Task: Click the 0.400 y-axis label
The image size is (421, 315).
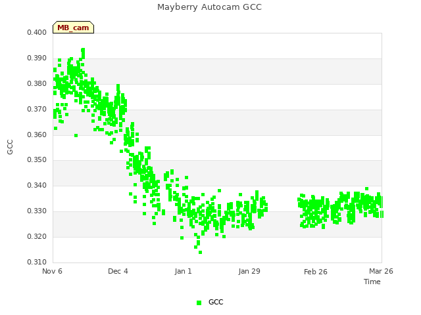Action: coord(37,32)
